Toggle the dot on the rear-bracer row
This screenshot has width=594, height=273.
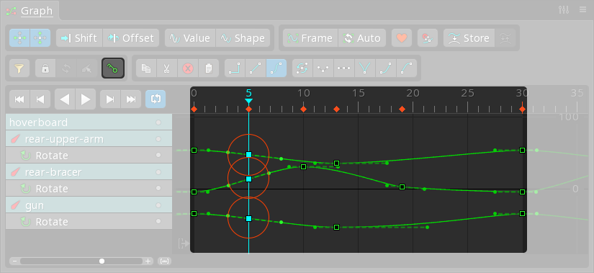pyautogui.click(x=158, y=172)
